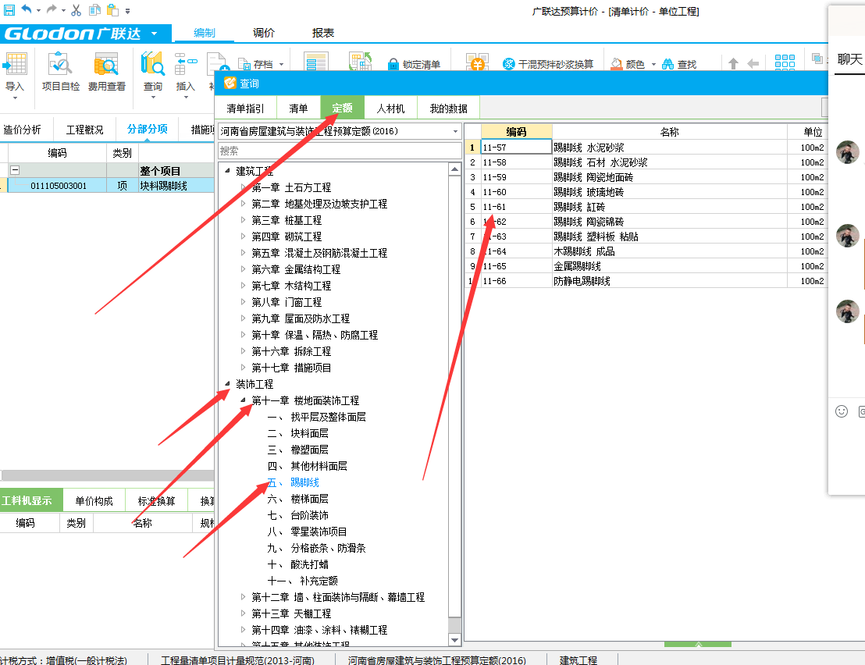Click scroll-down arrow of chapter tree scrollbar

(x=454, y=640)
